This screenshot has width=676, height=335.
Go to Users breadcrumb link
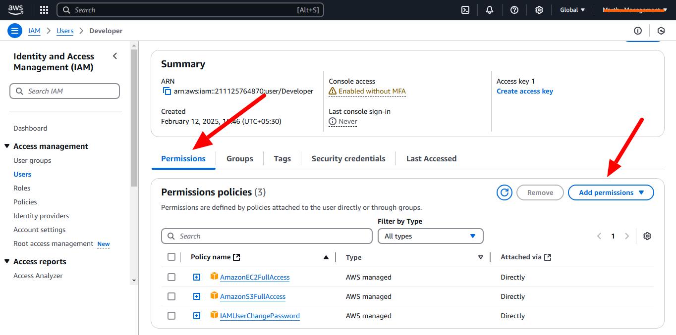pos(65,31)
